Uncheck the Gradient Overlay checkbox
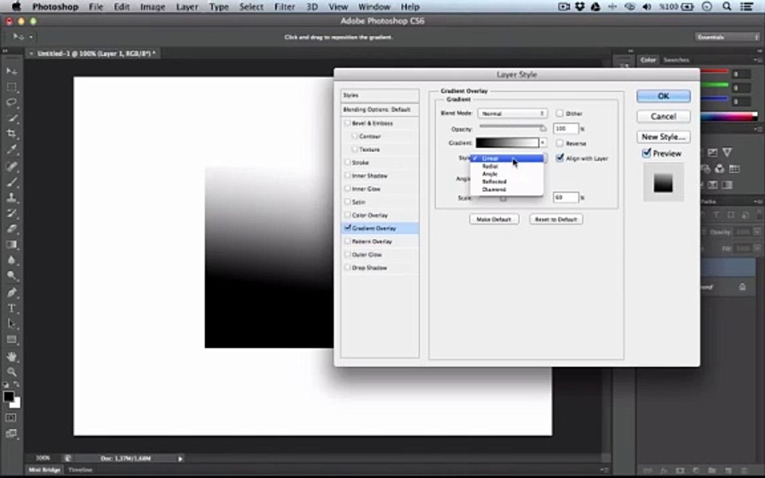 [347, 228]
